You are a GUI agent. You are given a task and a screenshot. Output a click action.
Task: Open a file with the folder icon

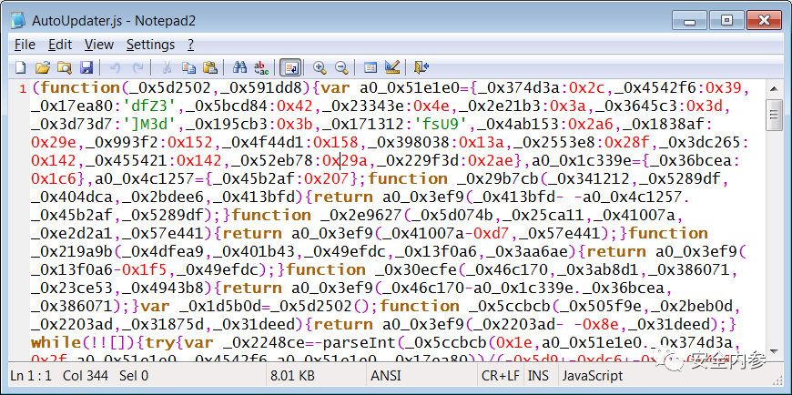[x=43, y=66]
